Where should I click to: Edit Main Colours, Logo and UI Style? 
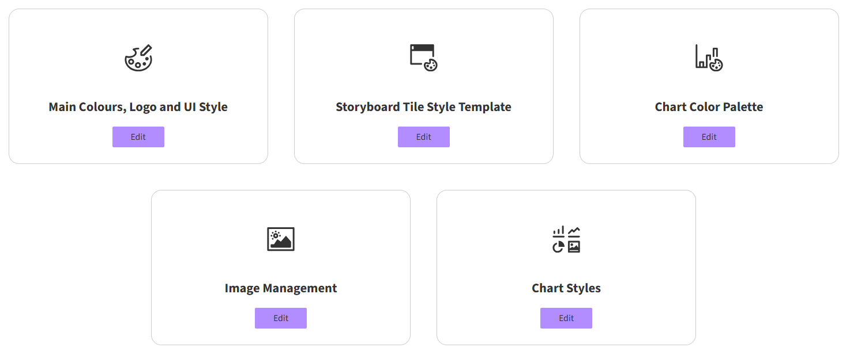[138, 137]
